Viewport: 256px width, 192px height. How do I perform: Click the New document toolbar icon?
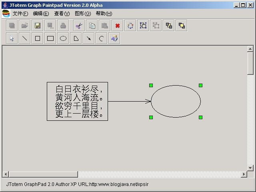(x=12, y=26)
